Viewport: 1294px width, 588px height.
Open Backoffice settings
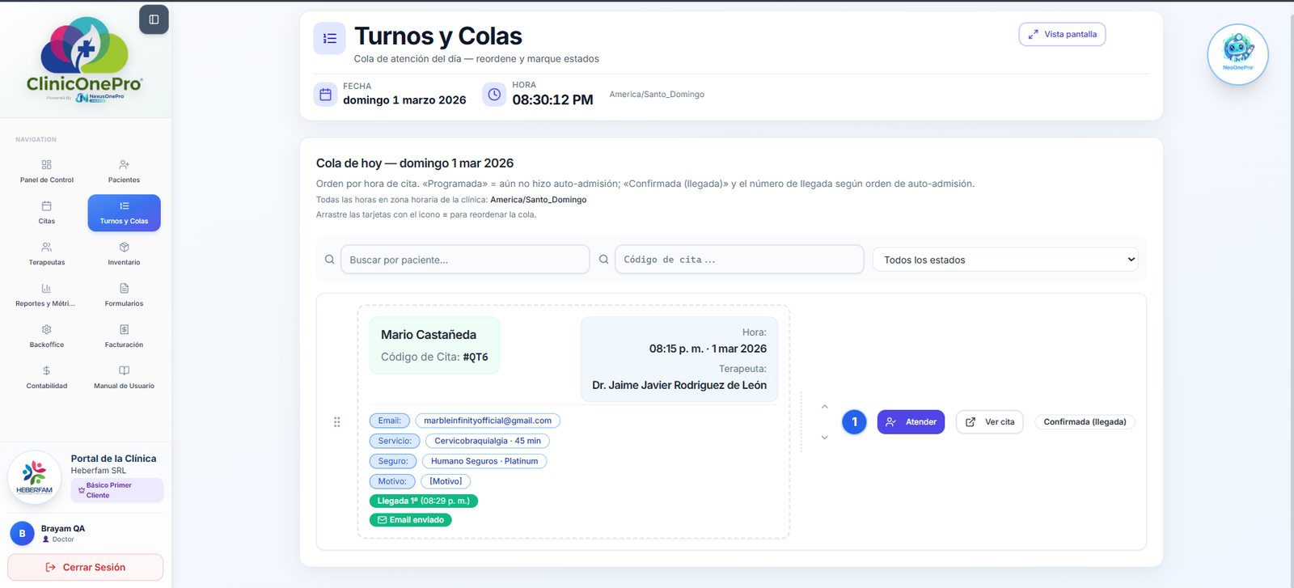tap(47, 336)
